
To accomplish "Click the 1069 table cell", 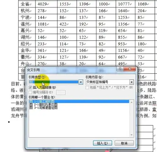I will (145, 4).
